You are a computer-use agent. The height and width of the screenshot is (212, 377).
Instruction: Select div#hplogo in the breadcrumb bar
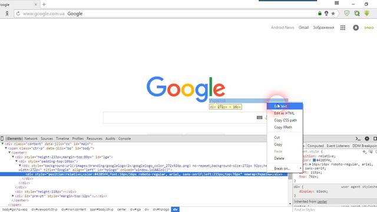[x=161, y=210]
